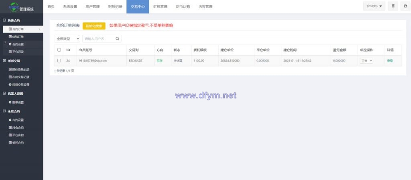Click the 查看 link for order 24
The width and height of the screenshot is (411, 180).
(390, 61)
